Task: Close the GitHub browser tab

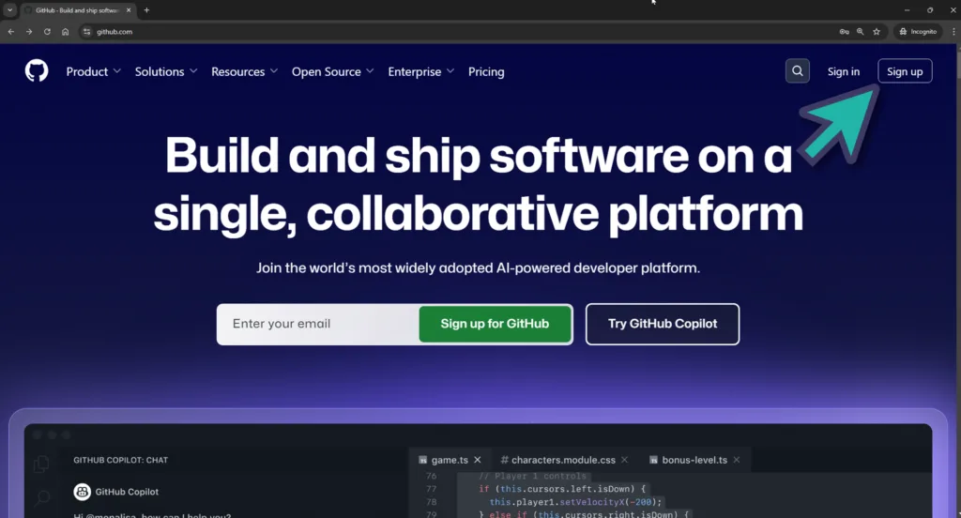Action: (x=128, y=10)
